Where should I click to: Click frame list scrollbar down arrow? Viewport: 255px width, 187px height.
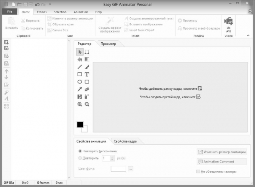coord(69,177)
